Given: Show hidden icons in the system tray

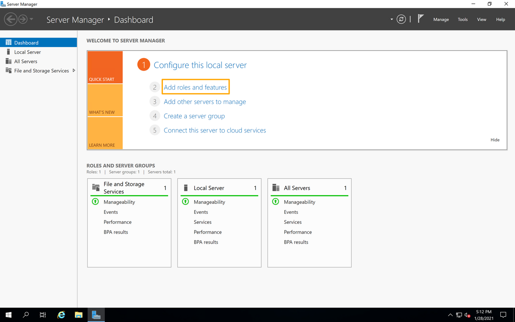Looking at the screenshot, I should pos(450,315).
